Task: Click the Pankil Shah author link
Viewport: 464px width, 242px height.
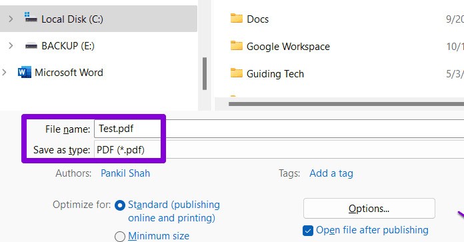Action: 125,173
